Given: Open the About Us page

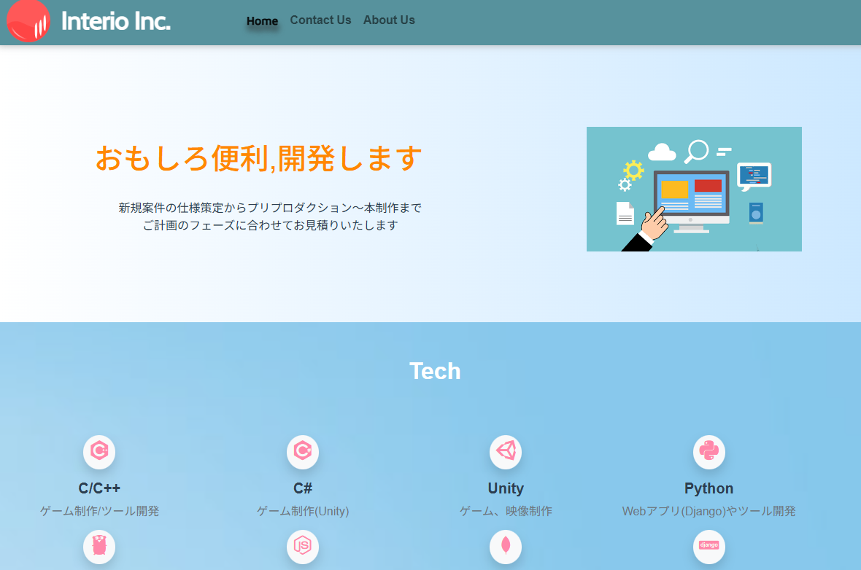Looking at the screenshot, I should (389, 20).
